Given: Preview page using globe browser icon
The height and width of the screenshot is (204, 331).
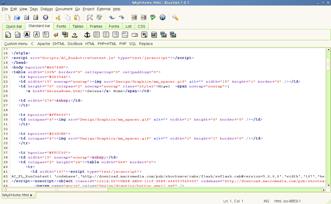Looking at the screenshot, I should coord(163,18).
